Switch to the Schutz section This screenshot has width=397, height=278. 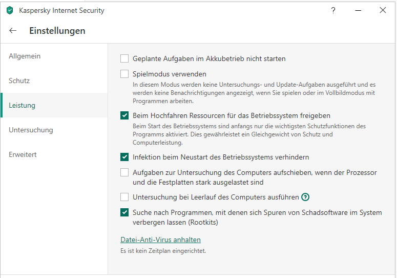tap(19, 81)
